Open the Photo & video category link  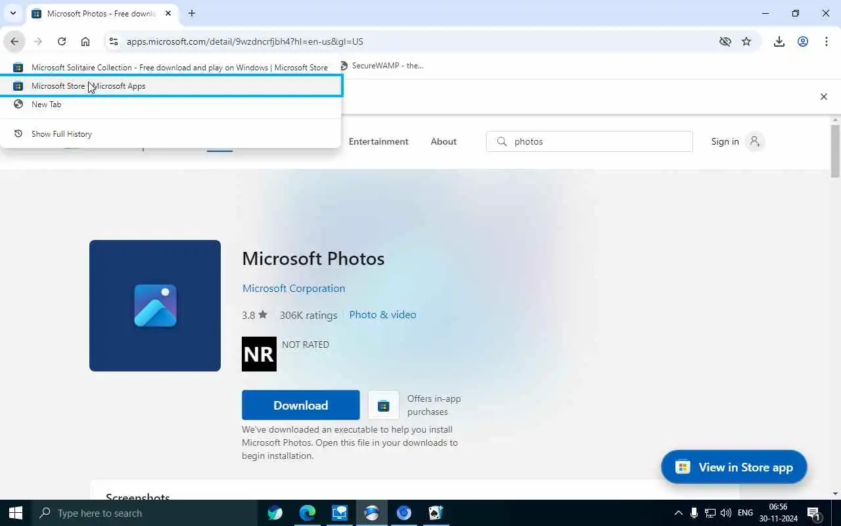(382, 314)
